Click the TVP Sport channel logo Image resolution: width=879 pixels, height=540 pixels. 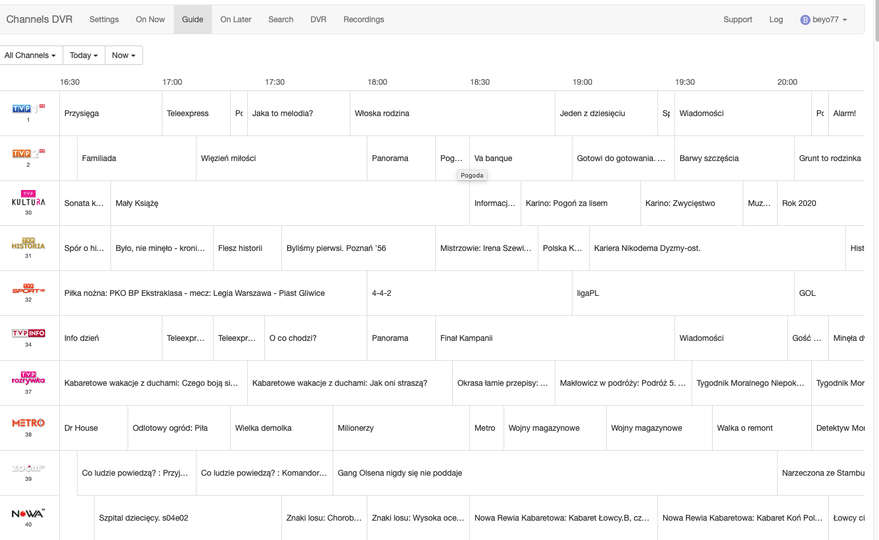tap(28, 289)
